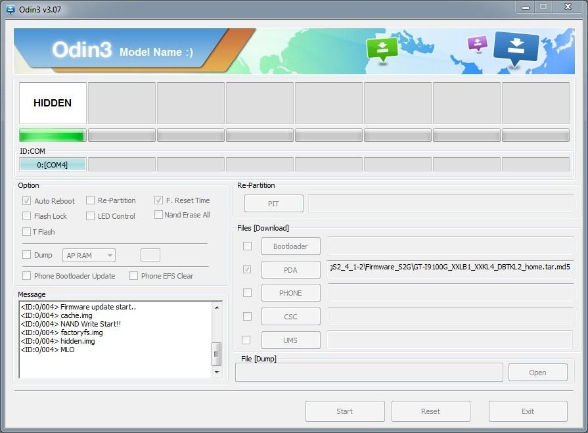The width and height of the screenshot is (588, 433).
Task: Click the Message log scroll up arrow
Action: (217, 308)
